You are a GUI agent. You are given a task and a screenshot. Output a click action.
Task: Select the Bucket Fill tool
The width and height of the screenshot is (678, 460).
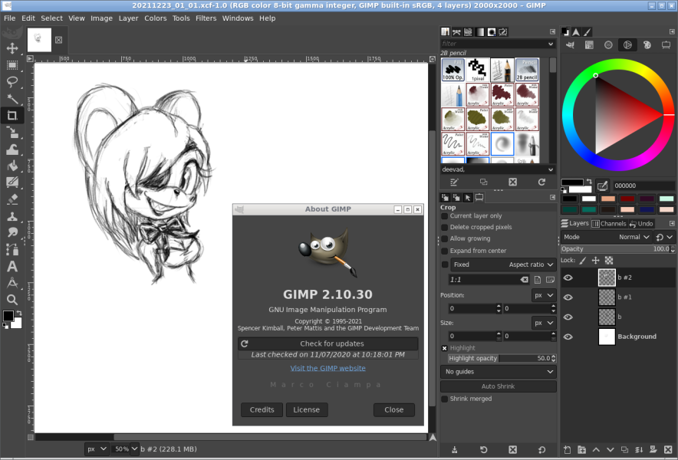point(12,166)
